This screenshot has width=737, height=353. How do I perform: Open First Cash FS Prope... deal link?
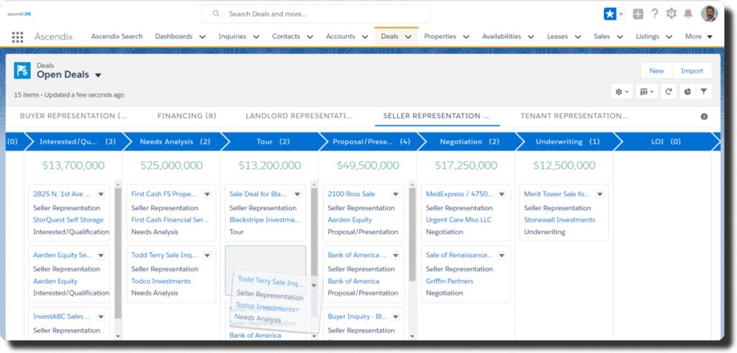point(164,194)
